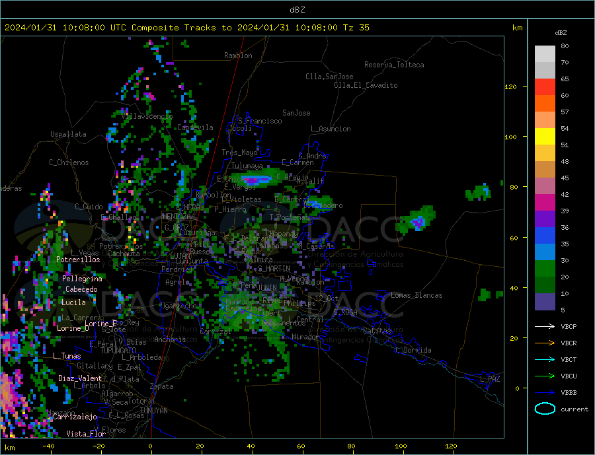Click the Zapata place label
This screenshot has width=595, height=455.
[x=162, y=387]
